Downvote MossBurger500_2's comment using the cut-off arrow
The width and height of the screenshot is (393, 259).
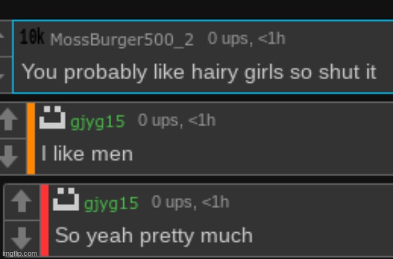coord(3,76)
